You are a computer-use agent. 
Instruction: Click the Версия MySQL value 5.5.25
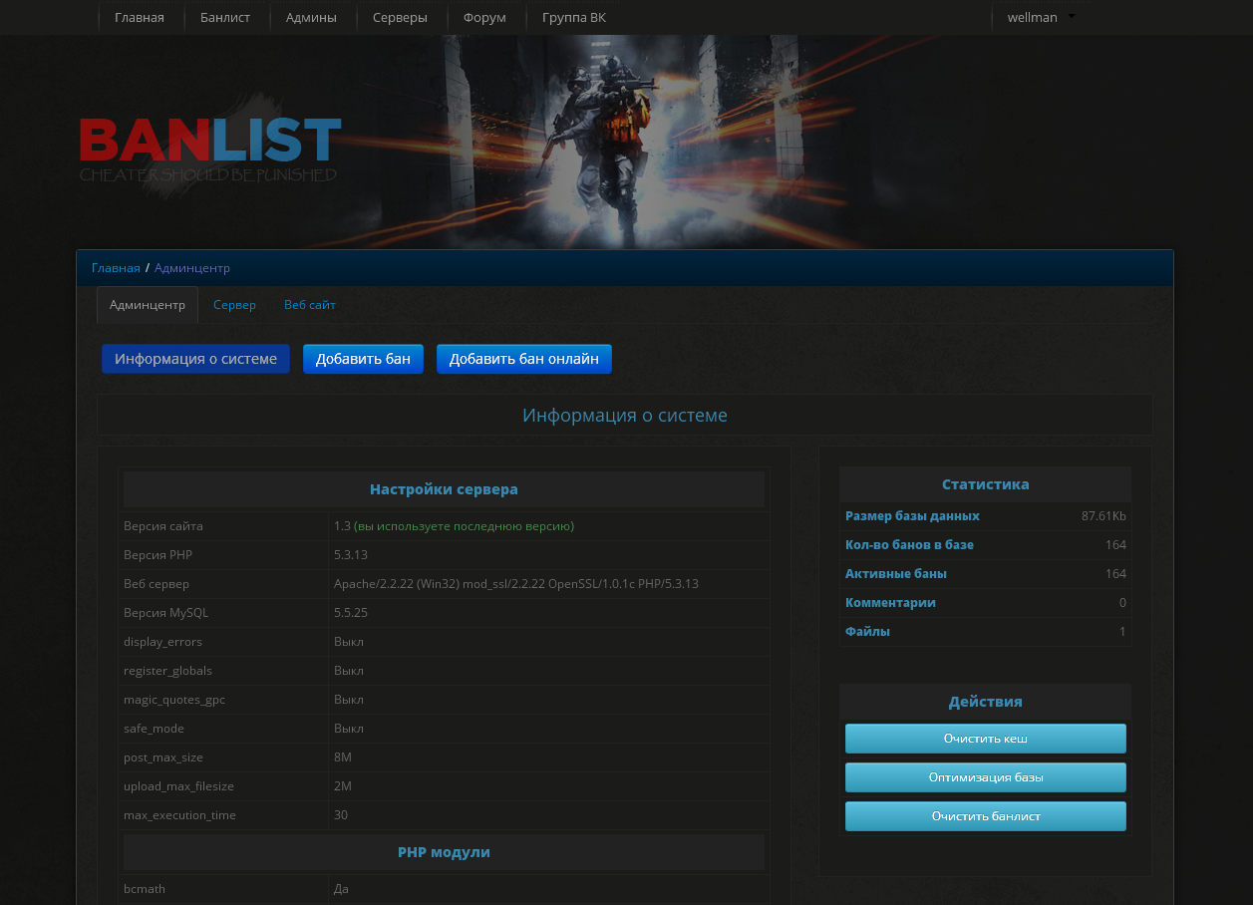click(x=351, y=612)
